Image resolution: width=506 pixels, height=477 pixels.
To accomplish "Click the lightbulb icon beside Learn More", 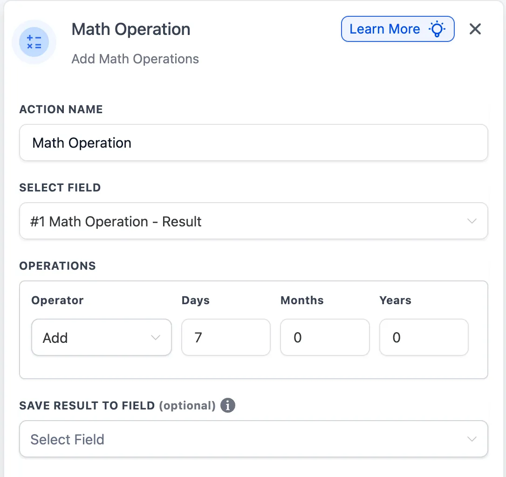I will tap(437, 29).
